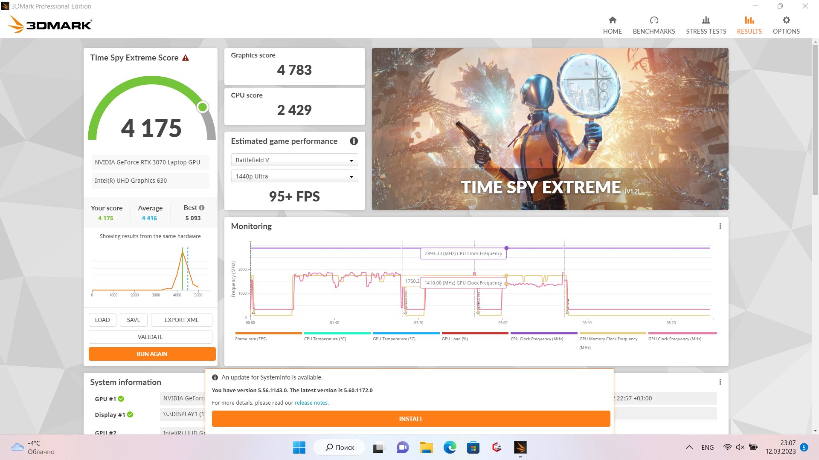This screenshot has height=460, width=819.
Task: Open Task View from the taskbar
Action: pos(378,447)
